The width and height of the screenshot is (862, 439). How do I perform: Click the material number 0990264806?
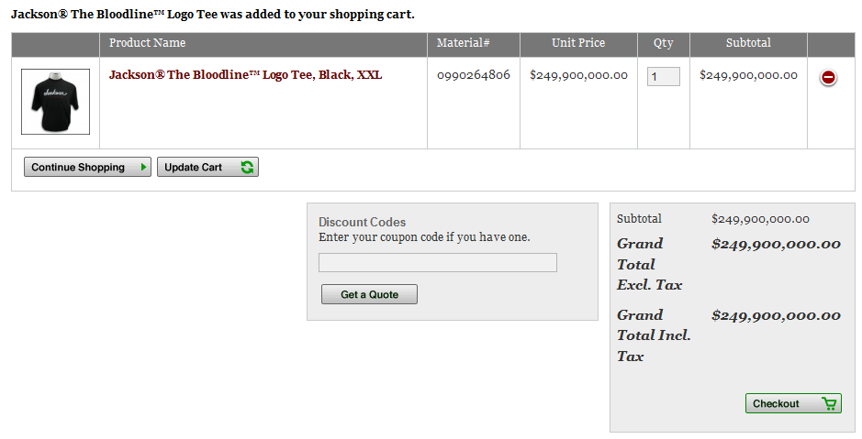pyautogui.click(x=474, y=75)
